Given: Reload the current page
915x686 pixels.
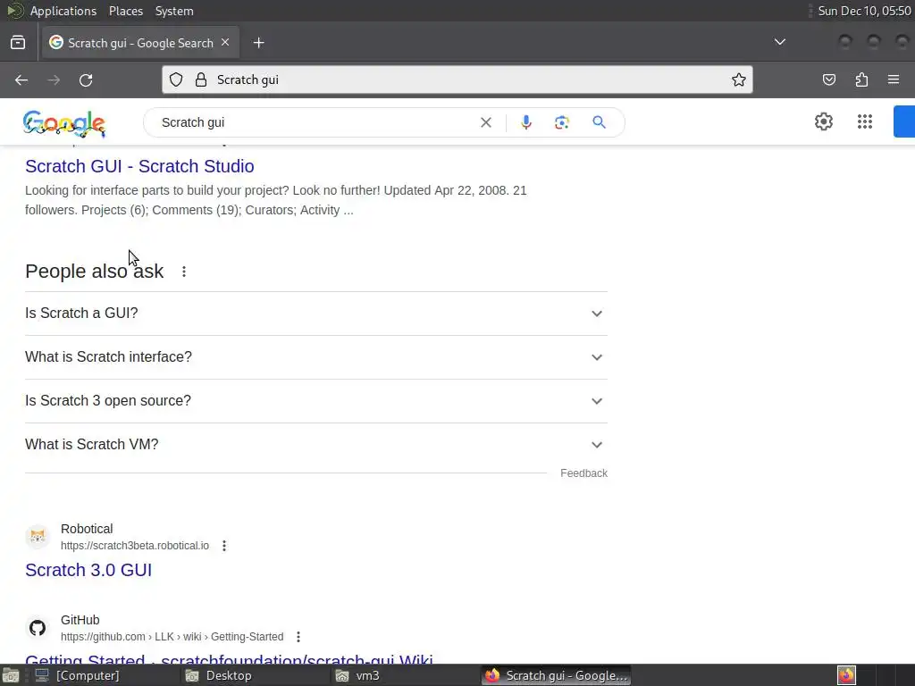Looking at the screenshot, I should (86, 79).
